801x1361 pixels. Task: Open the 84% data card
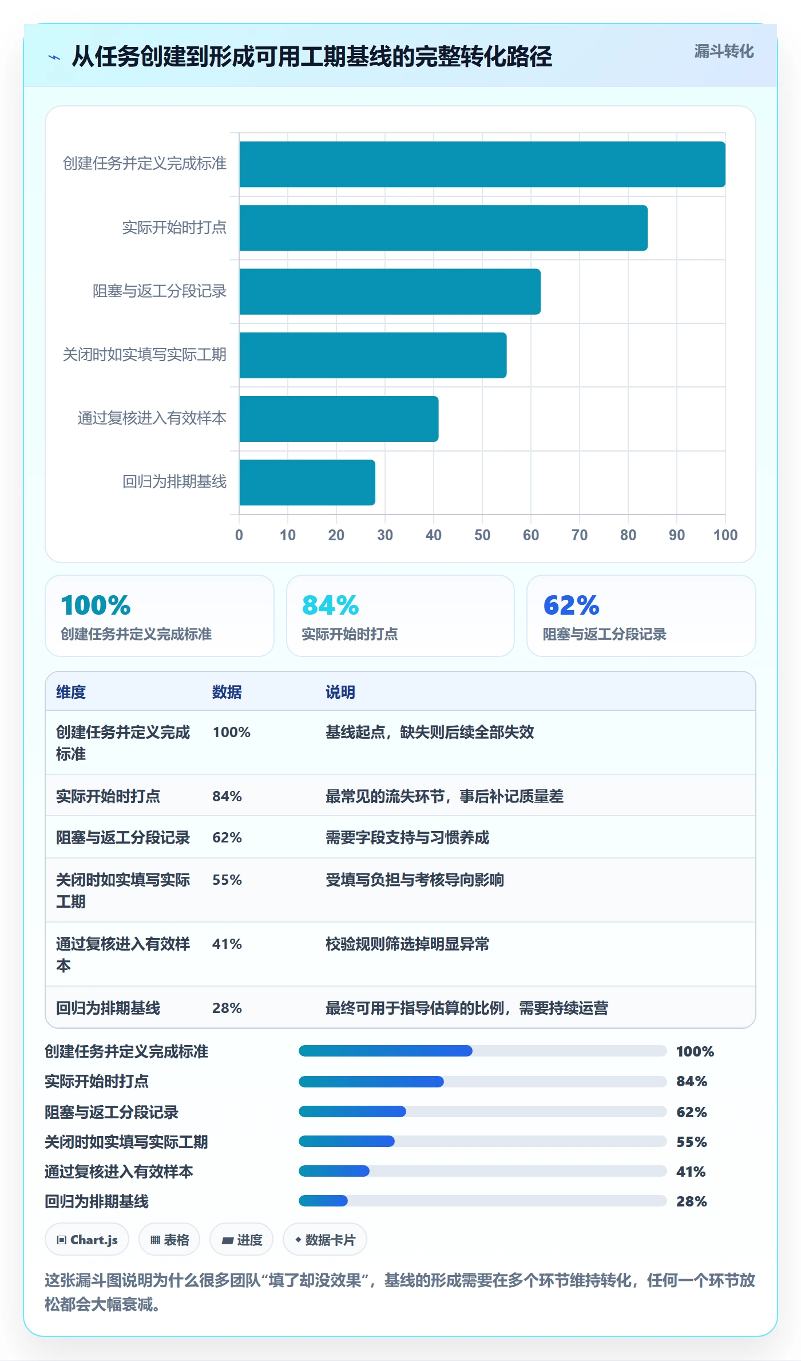click(400, 616)
